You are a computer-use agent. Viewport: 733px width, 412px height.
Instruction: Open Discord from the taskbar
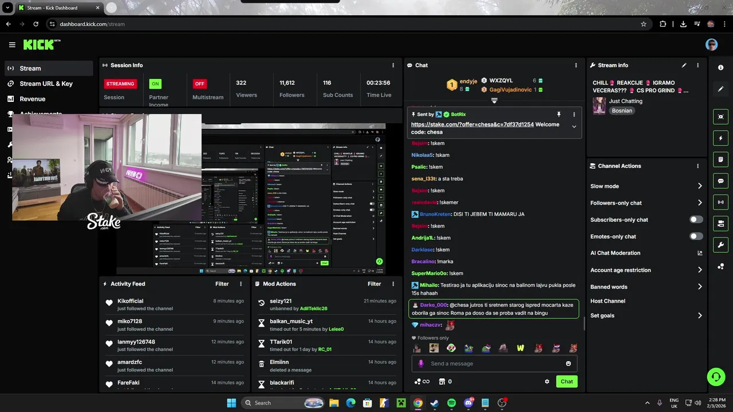[x=468, y=403]
